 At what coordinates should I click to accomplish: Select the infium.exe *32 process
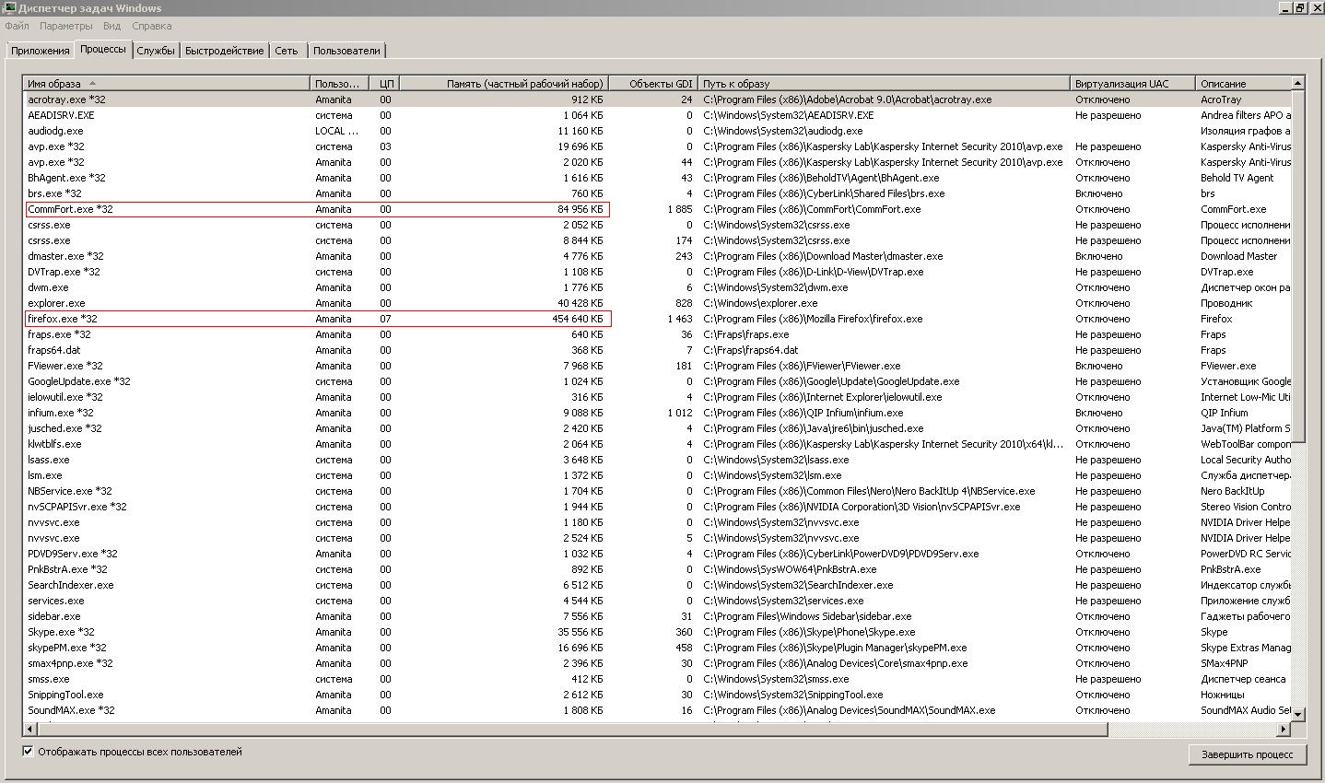[658, 413]
